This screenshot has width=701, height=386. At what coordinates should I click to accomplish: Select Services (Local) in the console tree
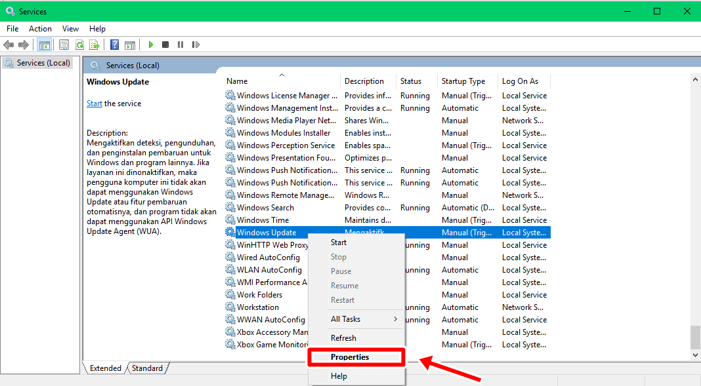[x=37, y=63]
